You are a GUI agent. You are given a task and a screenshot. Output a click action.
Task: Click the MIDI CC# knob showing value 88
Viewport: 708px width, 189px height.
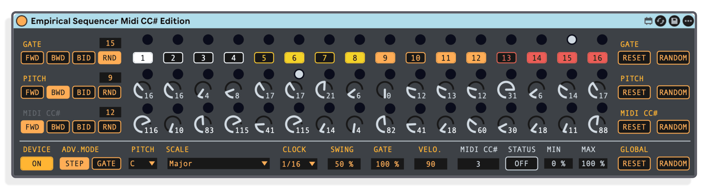[x=597, y=125]
